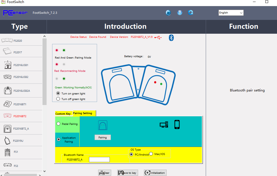Click the smartphone icon

(177, 124)
